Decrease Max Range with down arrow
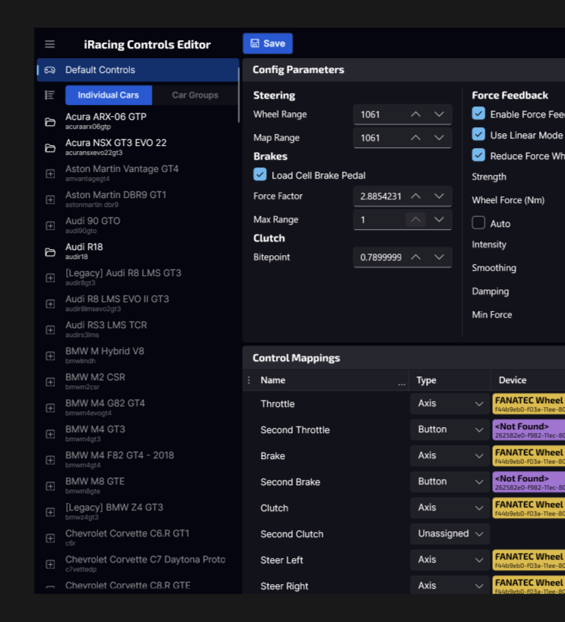Screen dimensions: 565x622 pos(439,219)
